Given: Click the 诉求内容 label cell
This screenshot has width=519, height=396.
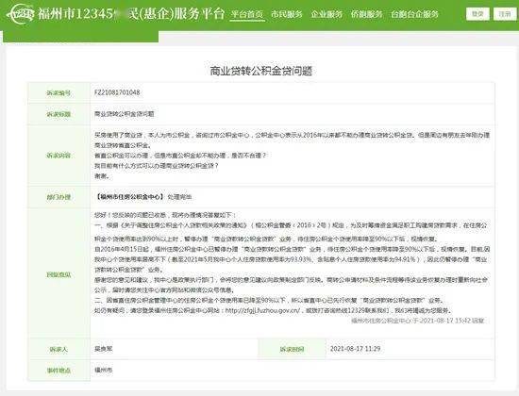Looking at the screenshot, I should 59,156.
